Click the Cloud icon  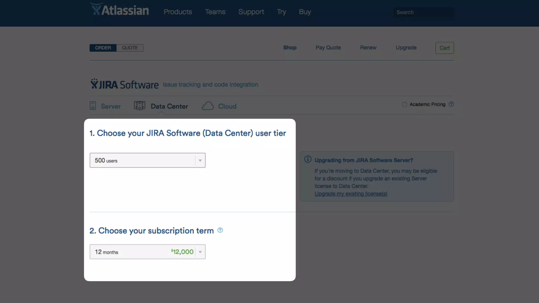coord(208,106)
